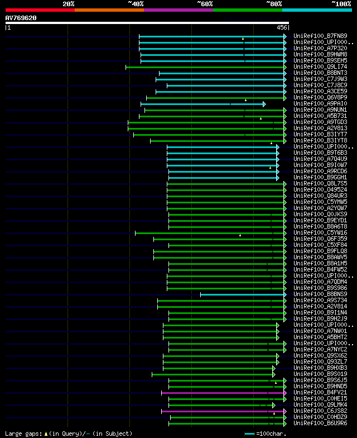Select the UniRef100_B9EYD1 label
357x438 pixels.
coord(320,220)
